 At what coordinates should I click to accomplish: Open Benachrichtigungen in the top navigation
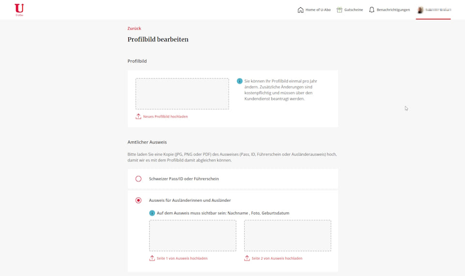coord(393,10)
